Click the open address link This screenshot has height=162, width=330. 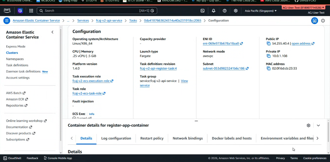[x=303, y=44]
